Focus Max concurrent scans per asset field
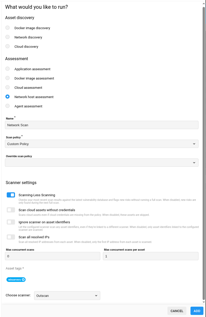 pyautogui.click(x=150, y=256)
